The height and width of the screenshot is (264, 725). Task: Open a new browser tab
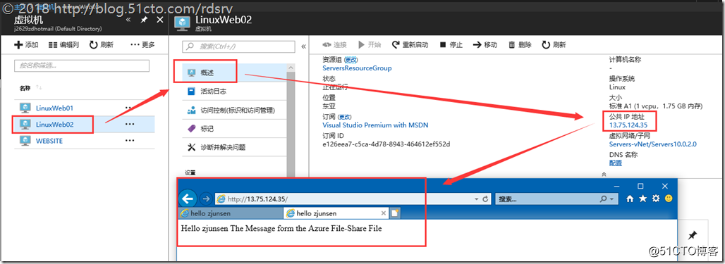pyautogui.click(x=396, y=213)
